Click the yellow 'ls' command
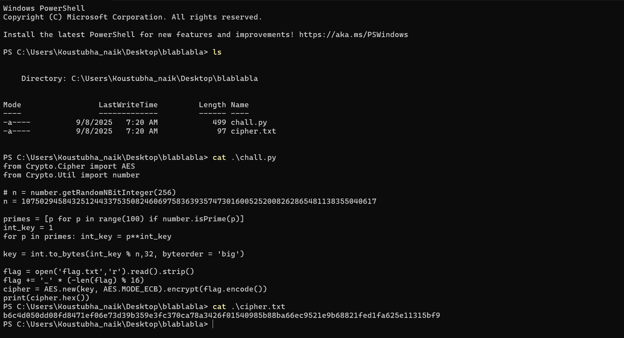The image size is (624, 338). point(217,52)
